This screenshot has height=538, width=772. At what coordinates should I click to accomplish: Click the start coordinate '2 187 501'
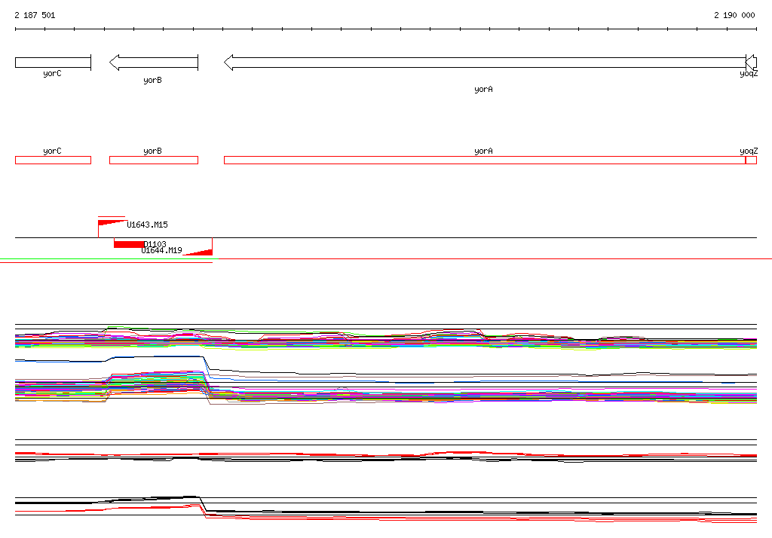click(x=35, y=15)
